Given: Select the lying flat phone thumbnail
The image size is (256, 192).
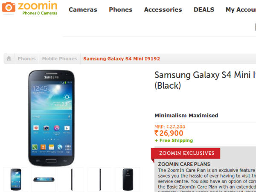Looking at the screenshot, I should point(44,180).
